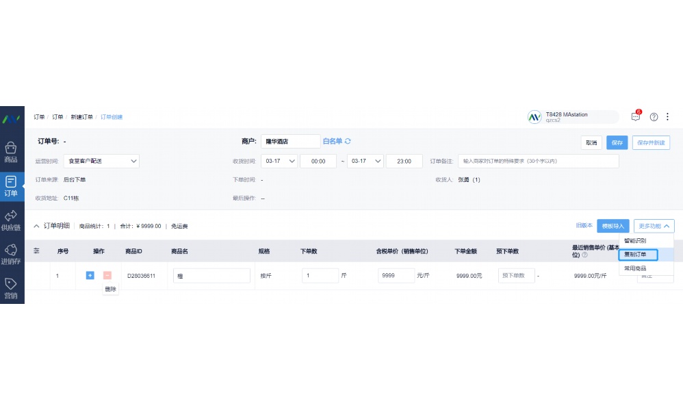Click the blue 保存 save button
683x410 pixels.
(617, 143)
